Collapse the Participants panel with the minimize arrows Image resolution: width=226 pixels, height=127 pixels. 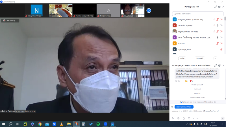[215, 7]
